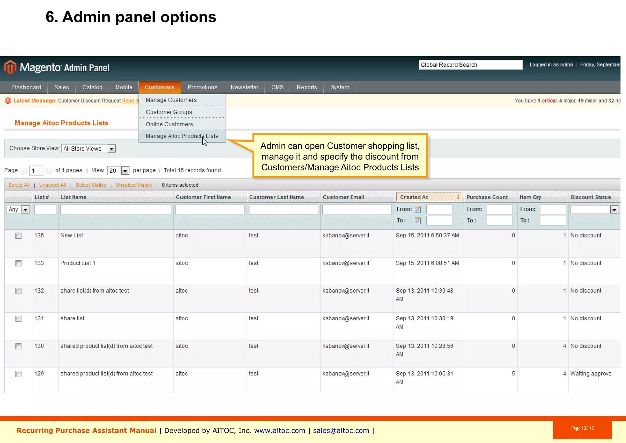Viewport: 626px width, 443px height.
Task: Open the www.aitoc.com footer link
Action: [280, 430]
